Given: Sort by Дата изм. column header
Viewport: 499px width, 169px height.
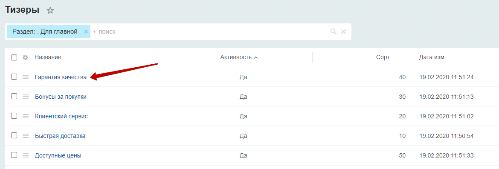Looking at the screenshot, I should 432,57.
